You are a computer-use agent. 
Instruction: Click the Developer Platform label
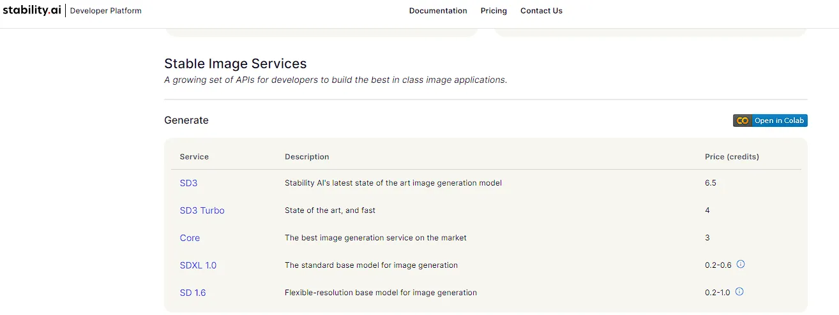(x=106, y=11)
